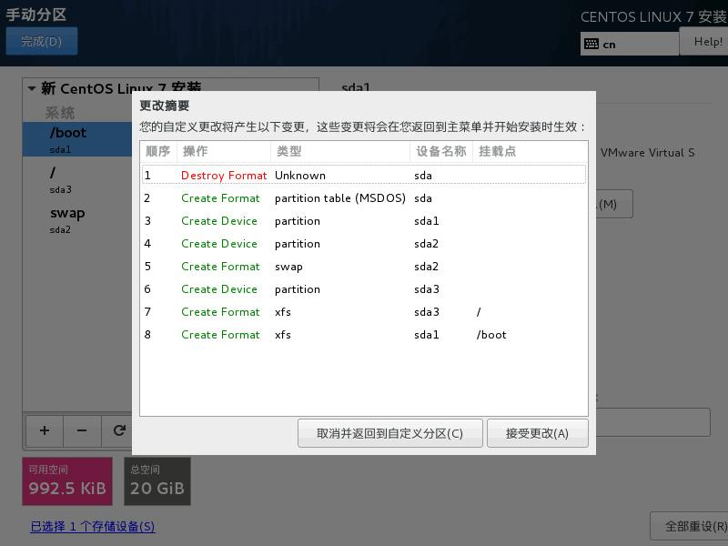Click 总空间 20 GiB box

pyautogui.click(x=157, y=481)
